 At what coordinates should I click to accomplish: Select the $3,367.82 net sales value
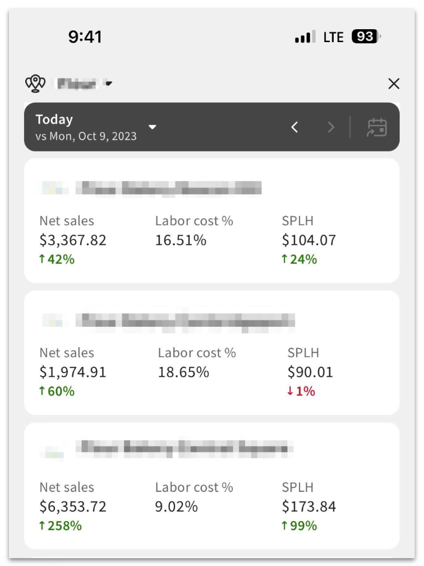coord(73,240)
